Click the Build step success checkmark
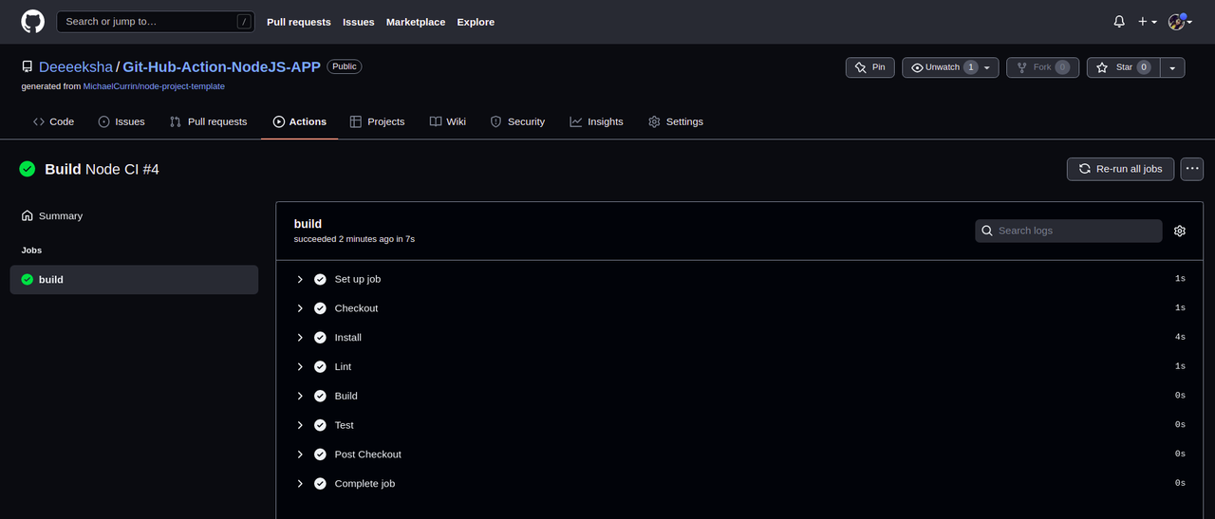 (320, 396)
